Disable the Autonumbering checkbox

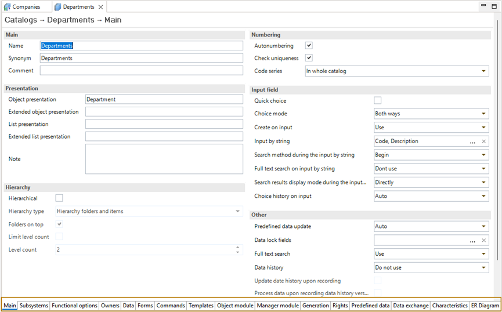[309, 46]
